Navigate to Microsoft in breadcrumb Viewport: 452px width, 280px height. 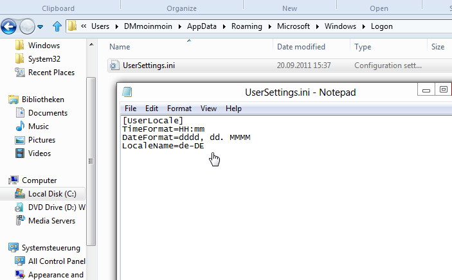(x=293, y=26)
